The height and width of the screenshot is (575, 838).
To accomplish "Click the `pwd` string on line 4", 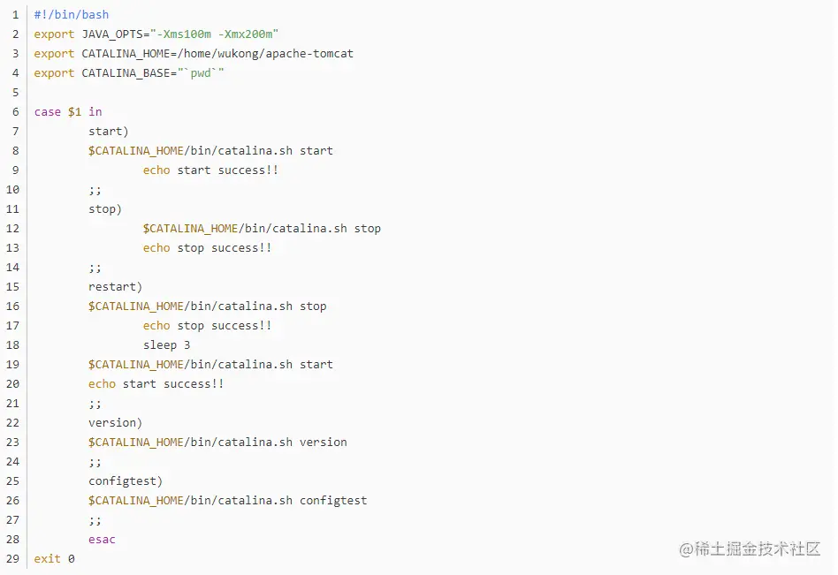I will 201,73.
